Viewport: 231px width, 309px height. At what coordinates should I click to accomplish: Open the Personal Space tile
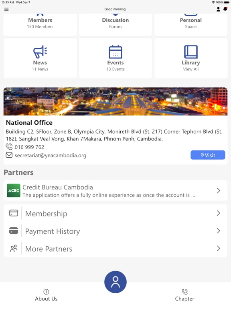(x=191, y=25)
